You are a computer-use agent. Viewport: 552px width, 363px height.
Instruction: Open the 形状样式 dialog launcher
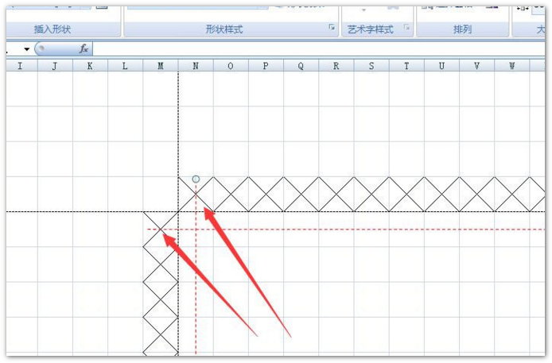coord(332,28)
